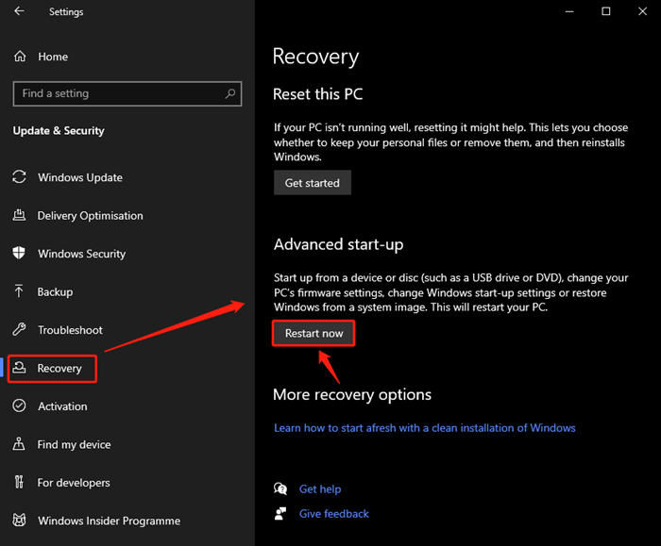This screenshot has width=661, height=546.
Task: Click the Advanced start-up heading
Action: point(338,244)
